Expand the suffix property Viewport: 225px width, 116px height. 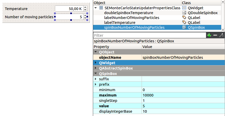point(96,79)
